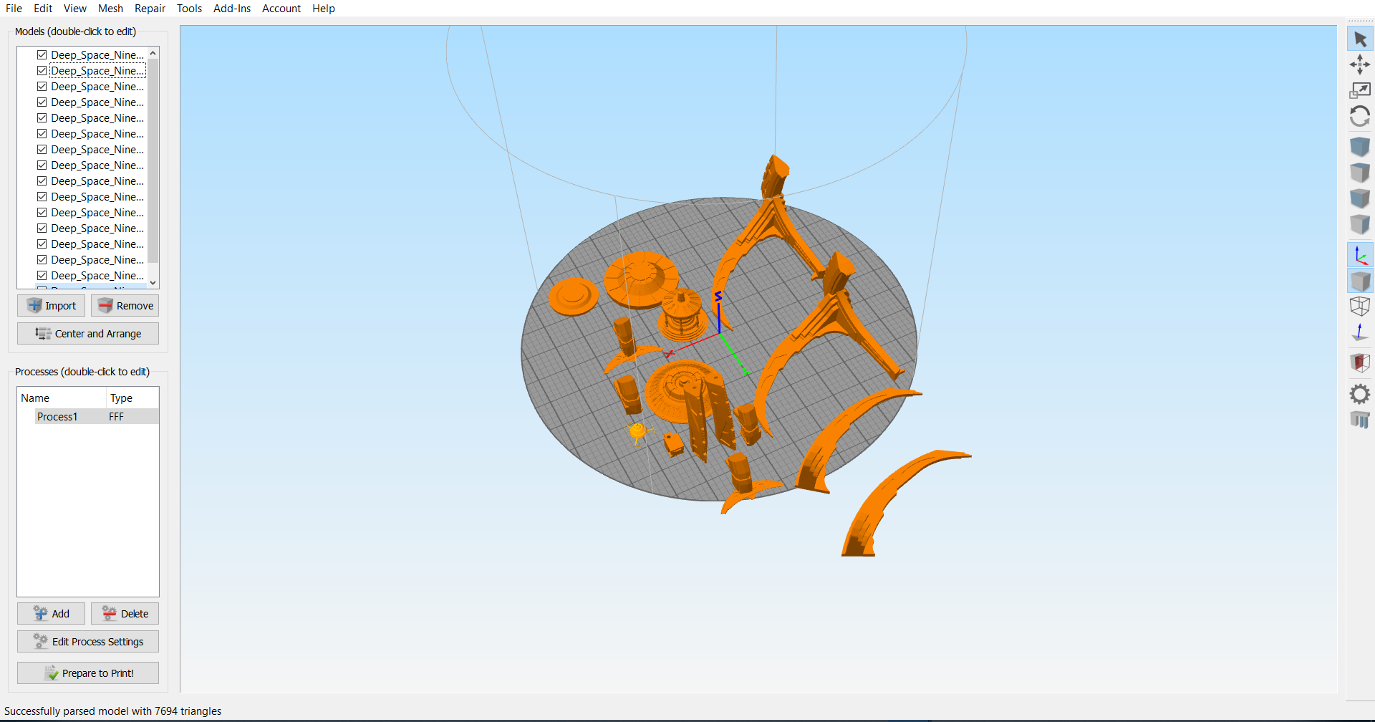Click the models list scroll-down arrow
Viewport: 1375px width, 722px height.
[153, 283]
